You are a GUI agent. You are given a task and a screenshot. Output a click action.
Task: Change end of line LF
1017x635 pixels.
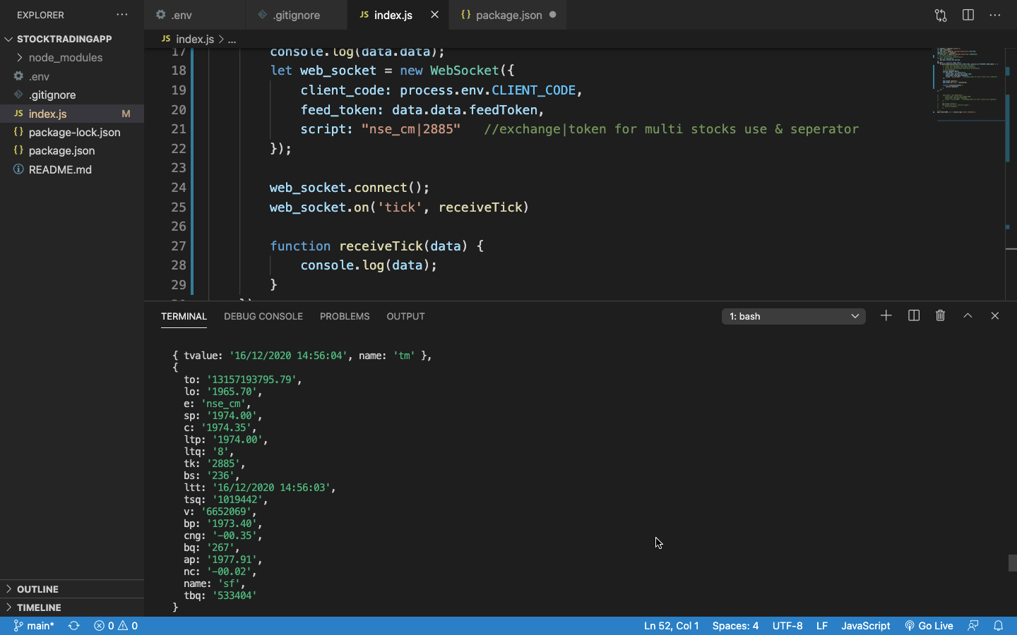coord(822,626)
